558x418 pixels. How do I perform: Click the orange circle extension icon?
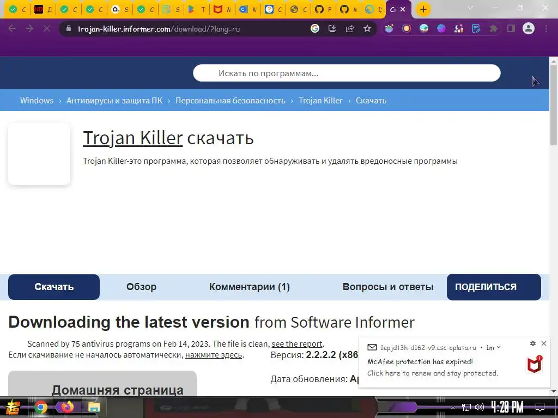pos(407,28)
